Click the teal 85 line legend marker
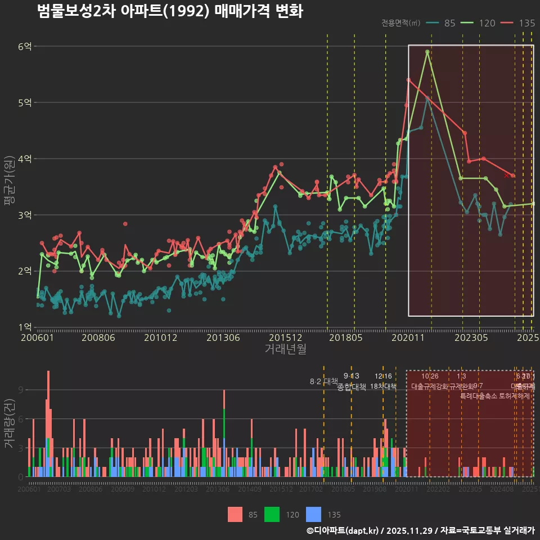The height and width of the screenshot is (540, 540). pyautogui.click(x=433, y=23)
